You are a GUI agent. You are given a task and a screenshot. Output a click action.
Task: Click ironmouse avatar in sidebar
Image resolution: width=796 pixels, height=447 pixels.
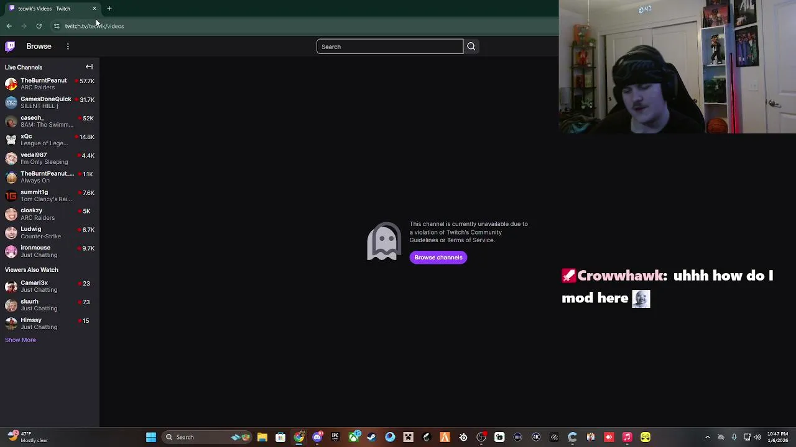click(x=11, y=251)
